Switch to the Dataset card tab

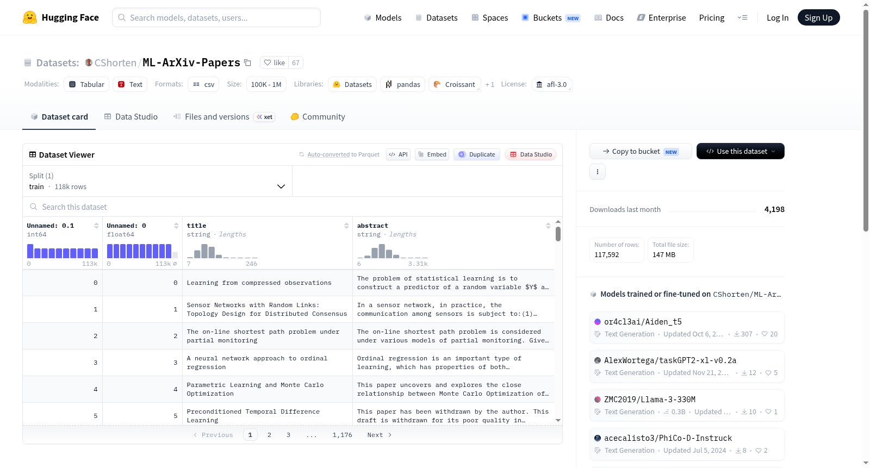[59, 116]
